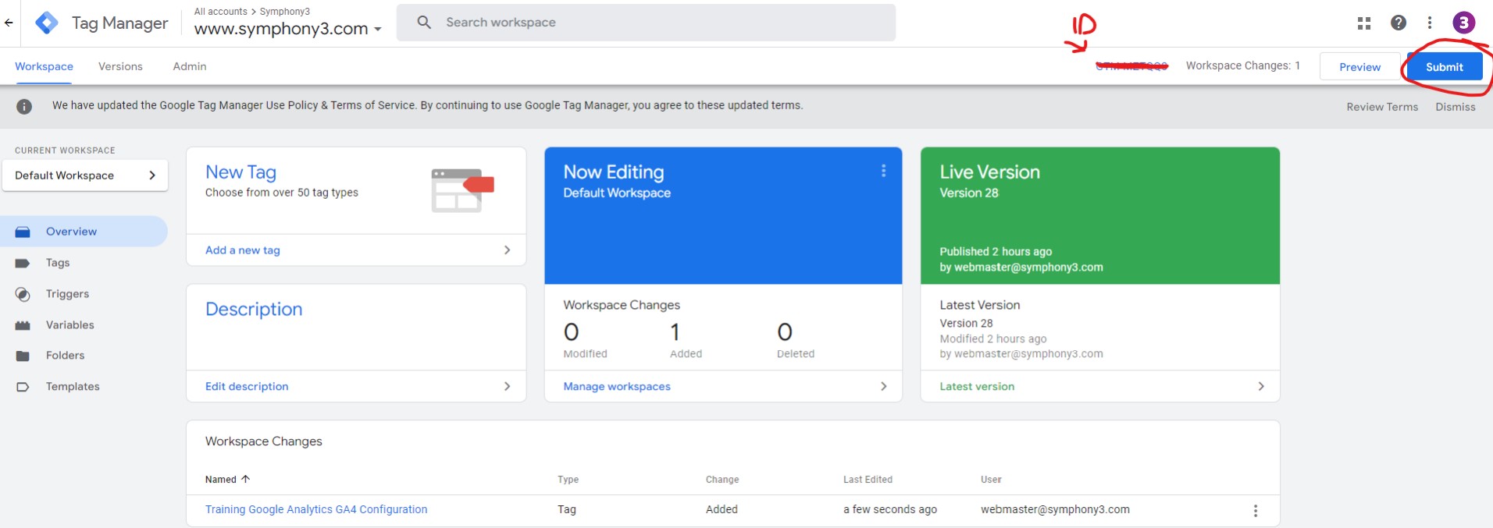Click the Search workspace field

[646, 23]
